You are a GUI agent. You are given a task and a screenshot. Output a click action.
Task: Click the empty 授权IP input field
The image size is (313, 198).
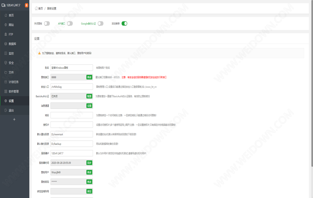click(x=72, y=125)
